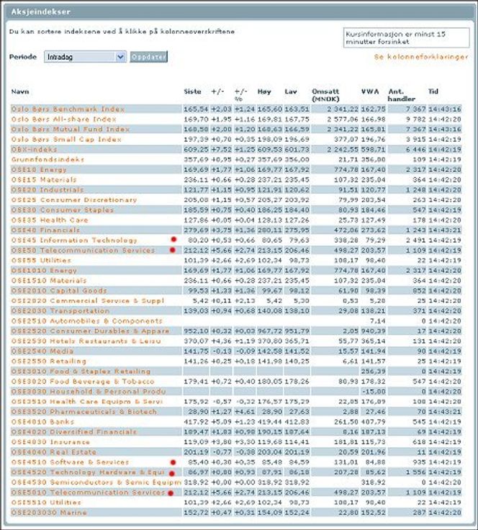Open OSE3510 Health Care Equipm & Servi
This screenshot has height=530, width=478.
[87, 402]
